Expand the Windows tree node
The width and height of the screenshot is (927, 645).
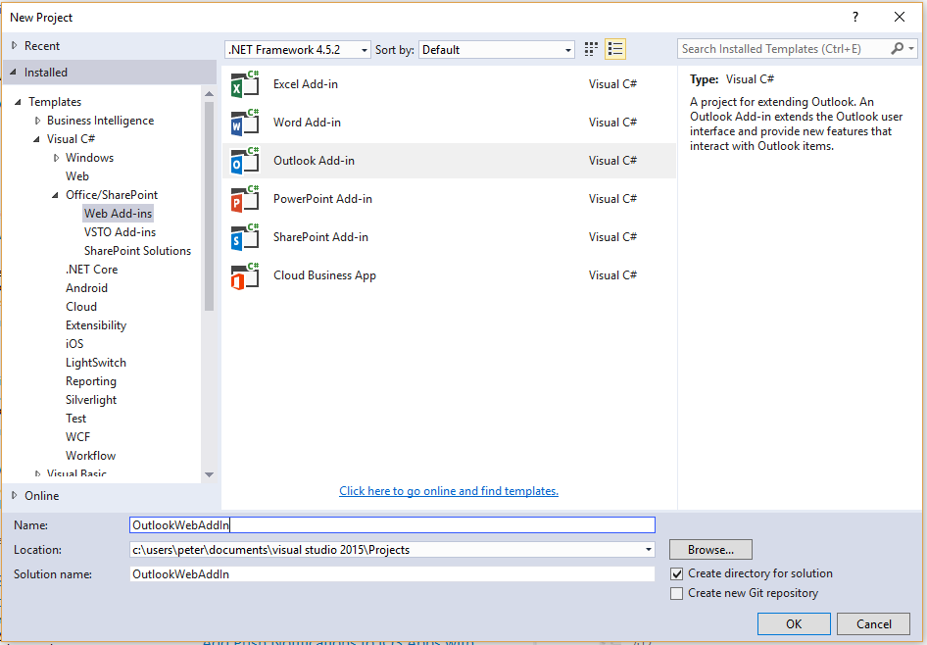click(56, 158)
